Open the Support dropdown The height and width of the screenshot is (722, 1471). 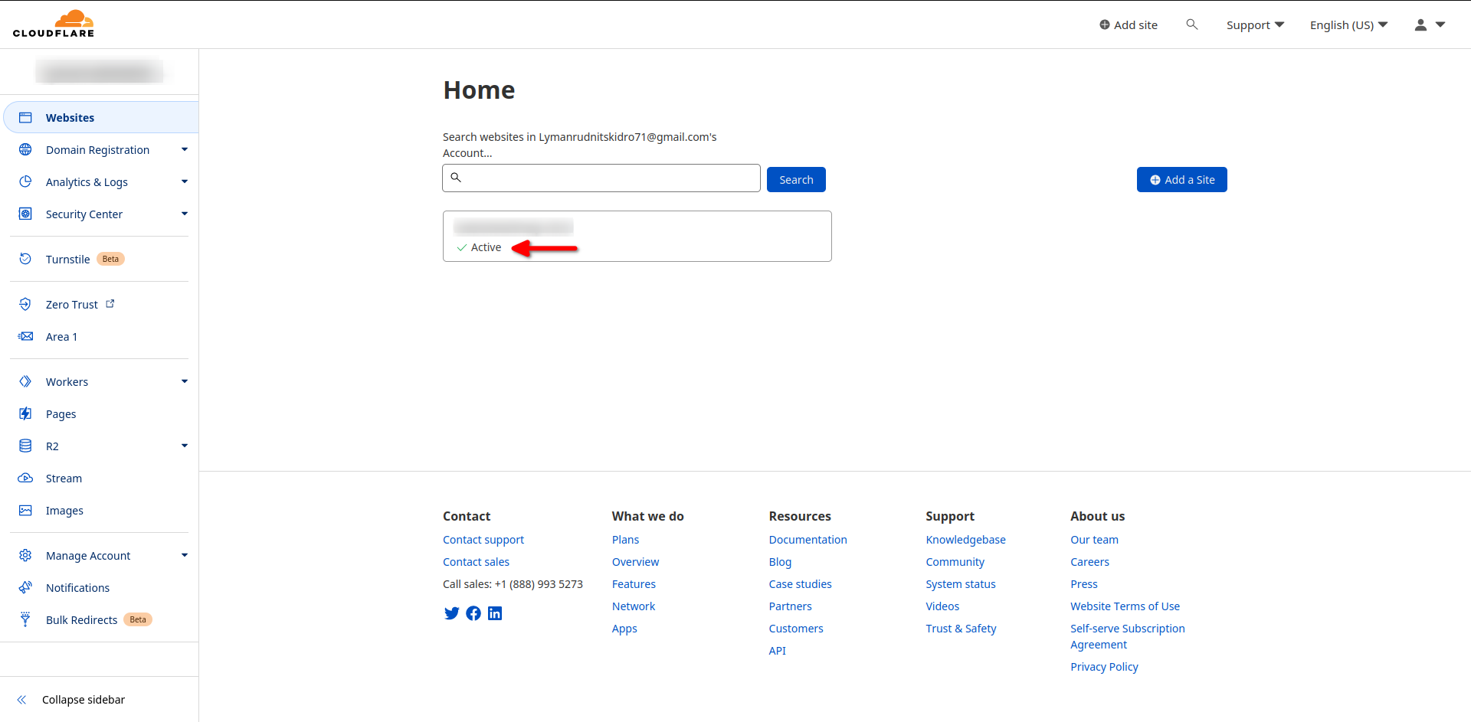(x=1255, y=25)
